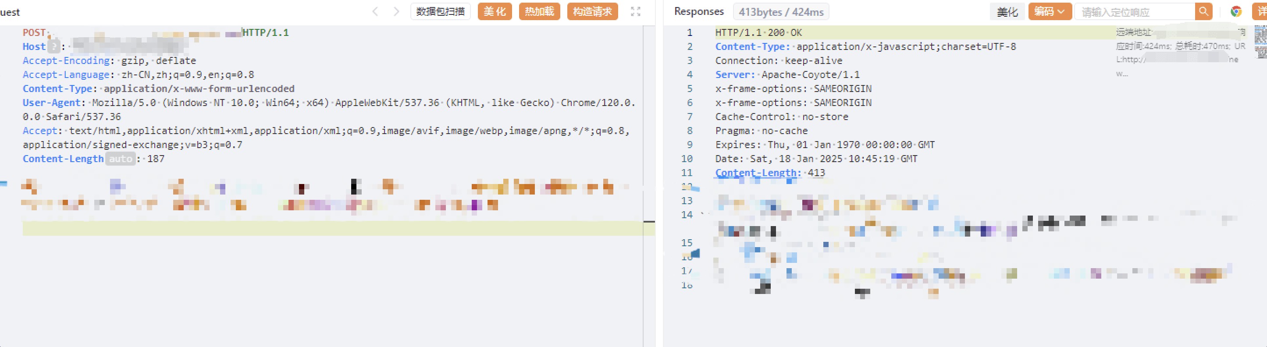
Task: Click the response Content-Length: 413 link
Action: pos(770,173)
